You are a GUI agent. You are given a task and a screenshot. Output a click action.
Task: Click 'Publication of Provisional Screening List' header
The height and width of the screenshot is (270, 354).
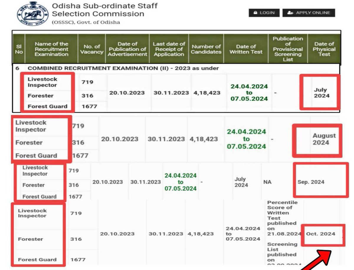(x=288, y=49)
